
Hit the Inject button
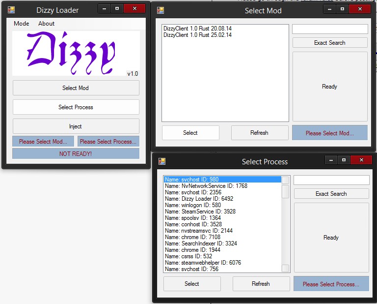tap(76, 126)
